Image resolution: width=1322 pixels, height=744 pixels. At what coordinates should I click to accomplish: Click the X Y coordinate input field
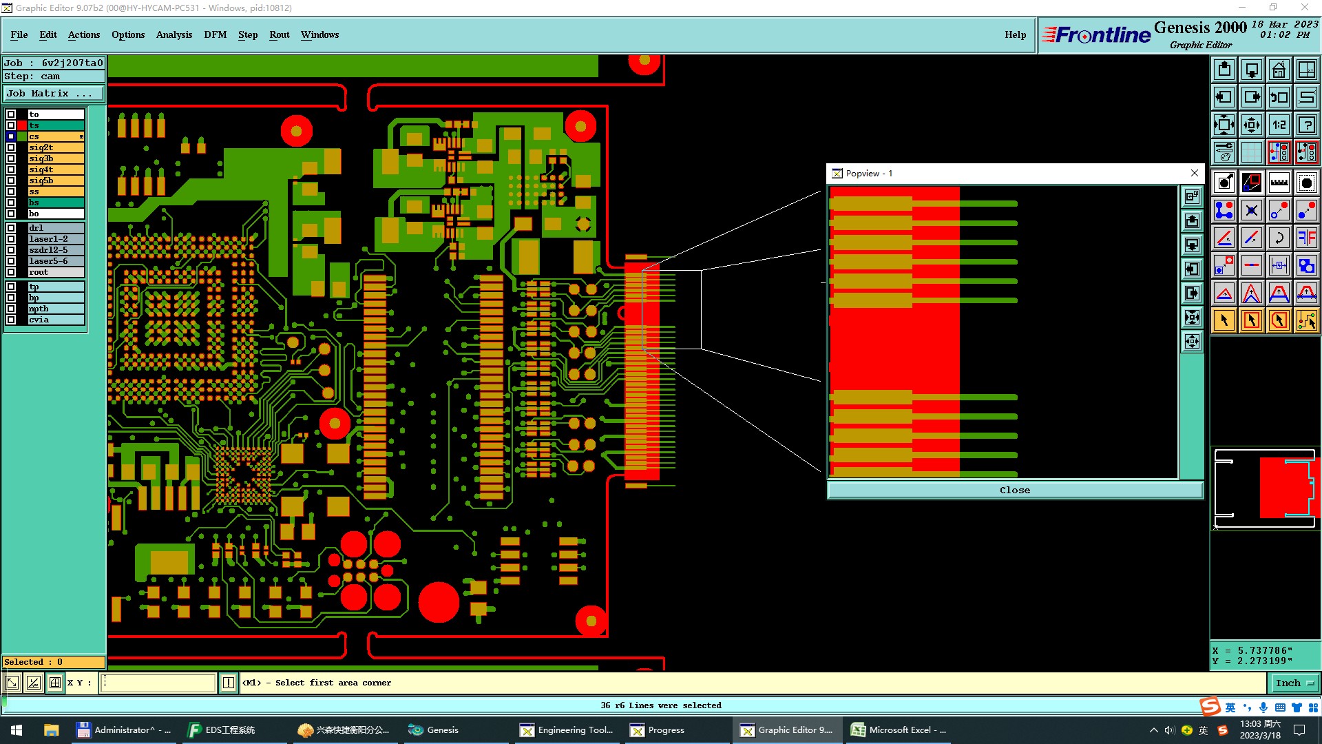click(x=158, y=683)
